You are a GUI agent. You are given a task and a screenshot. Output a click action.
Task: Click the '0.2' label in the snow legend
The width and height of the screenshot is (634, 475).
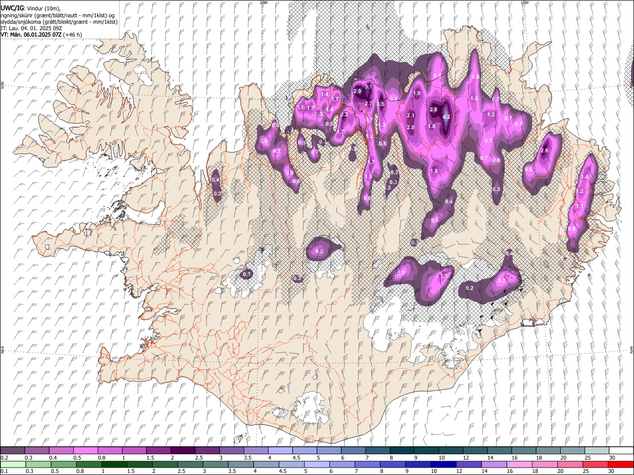pyautogui.click(x=3, y=458)
